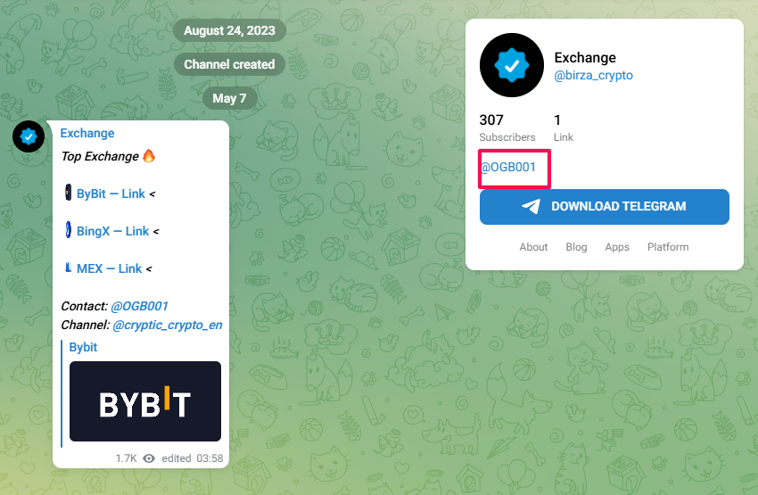Screen dimensions: 758x495
Task: Click the views eye icon under the post
Action: [x=149, y=458]
